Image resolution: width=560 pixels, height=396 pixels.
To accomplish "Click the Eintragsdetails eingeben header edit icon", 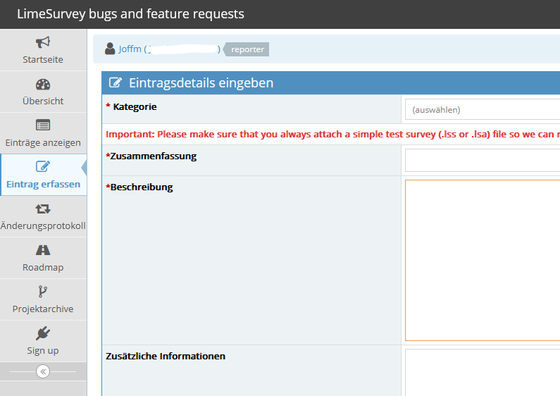I will tap(116, 83).
